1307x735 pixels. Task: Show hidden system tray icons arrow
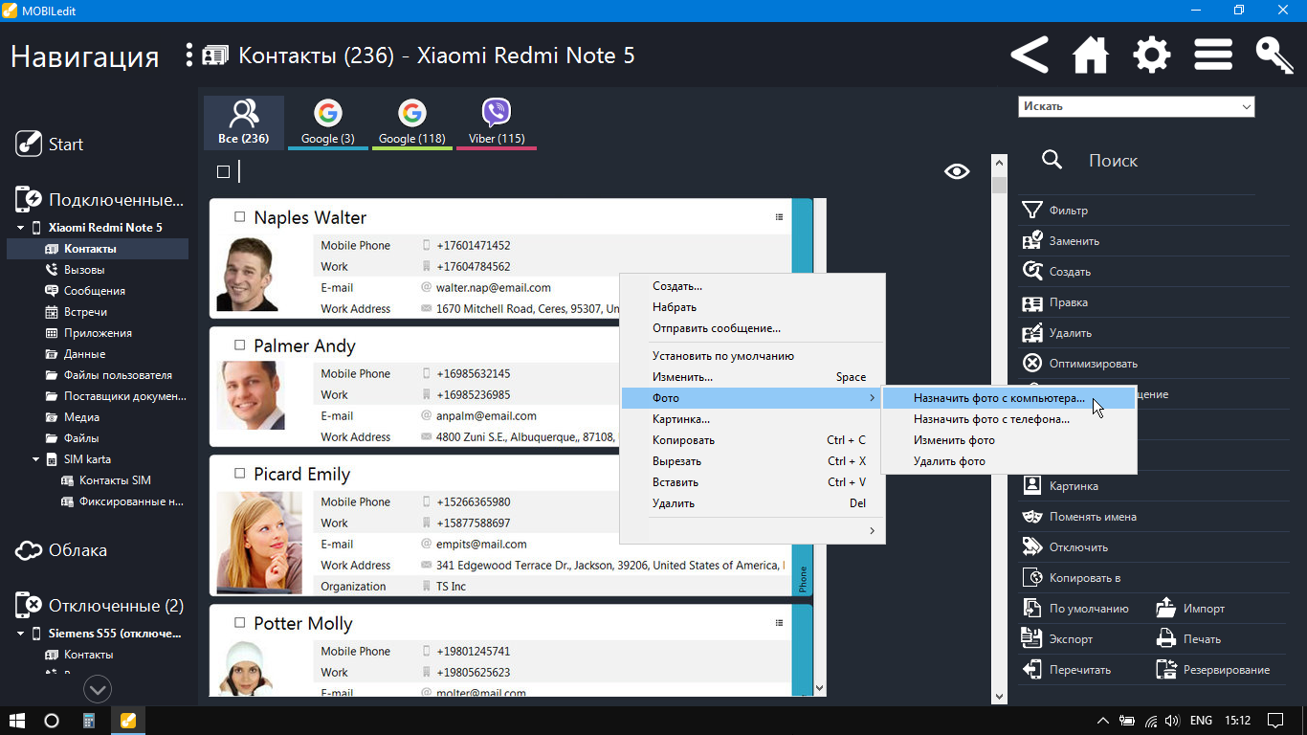[x=1103, y=720]
